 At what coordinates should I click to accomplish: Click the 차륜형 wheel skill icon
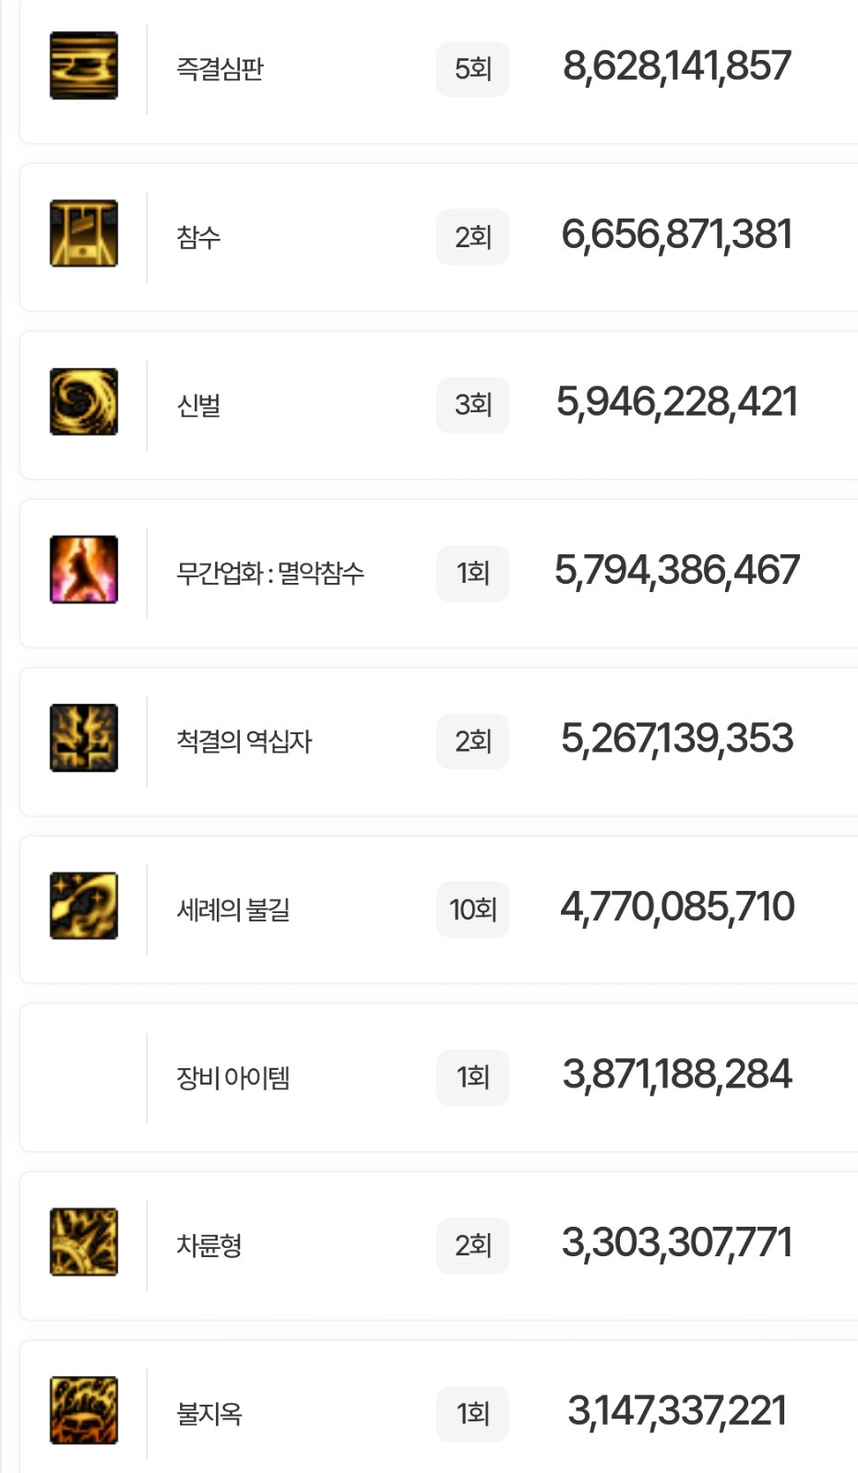(84, 1242)
